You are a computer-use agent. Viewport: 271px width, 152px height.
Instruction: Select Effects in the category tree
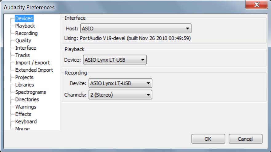23,114
